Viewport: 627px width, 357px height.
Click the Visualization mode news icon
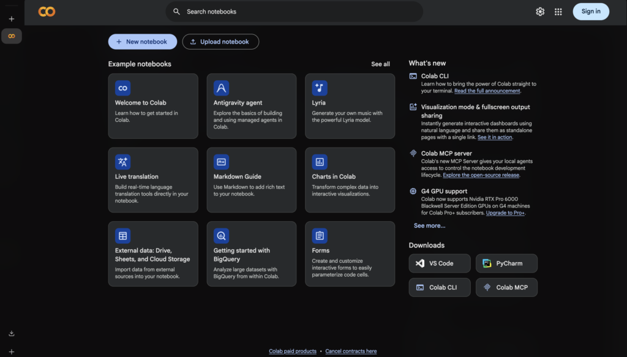pos(413,107)
